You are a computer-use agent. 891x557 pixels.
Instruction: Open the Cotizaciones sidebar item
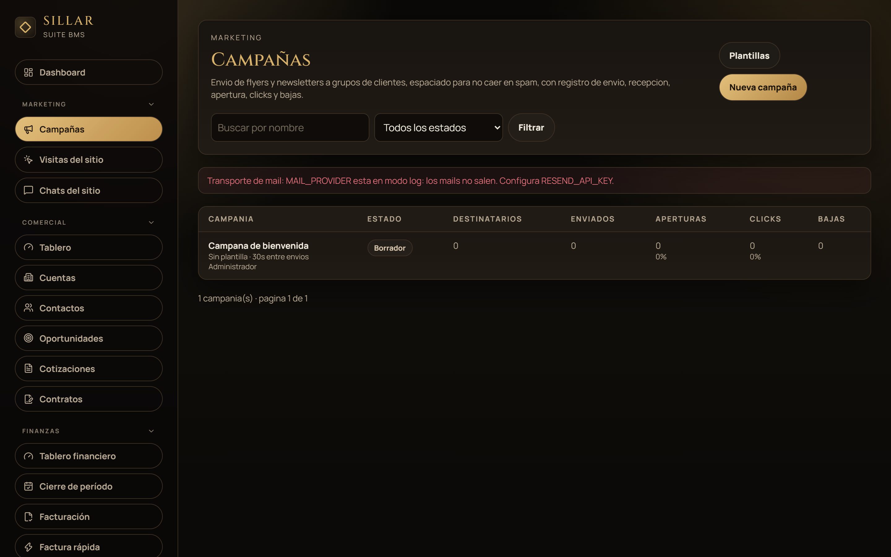(x=89, y=369)
